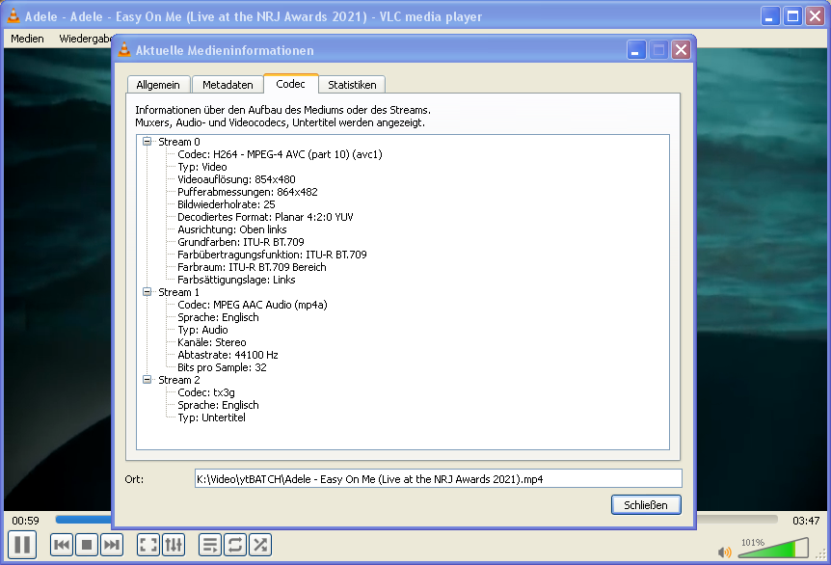Maximize the VLC main window

click(x=792, y=16)
